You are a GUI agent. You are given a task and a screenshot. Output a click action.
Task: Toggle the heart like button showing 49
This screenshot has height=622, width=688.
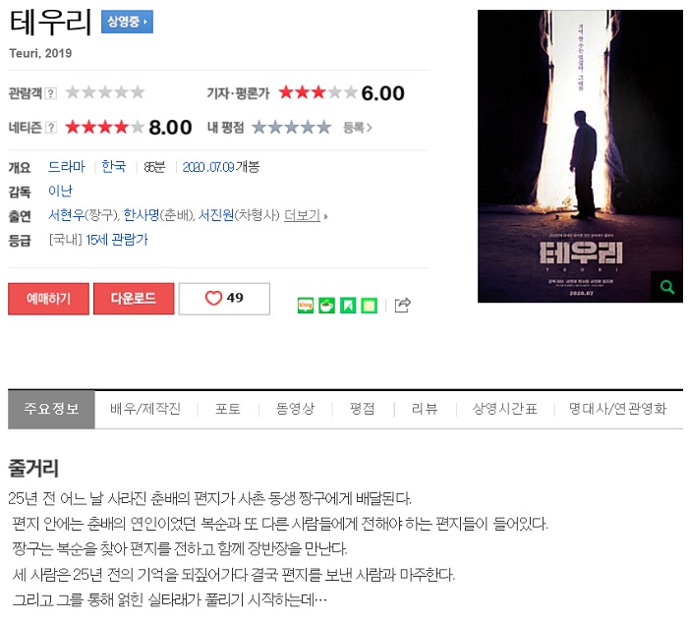click(224, 299)
